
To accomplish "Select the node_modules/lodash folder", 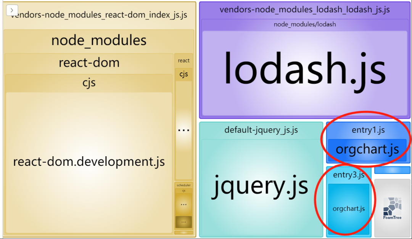I will pos(305,24).
